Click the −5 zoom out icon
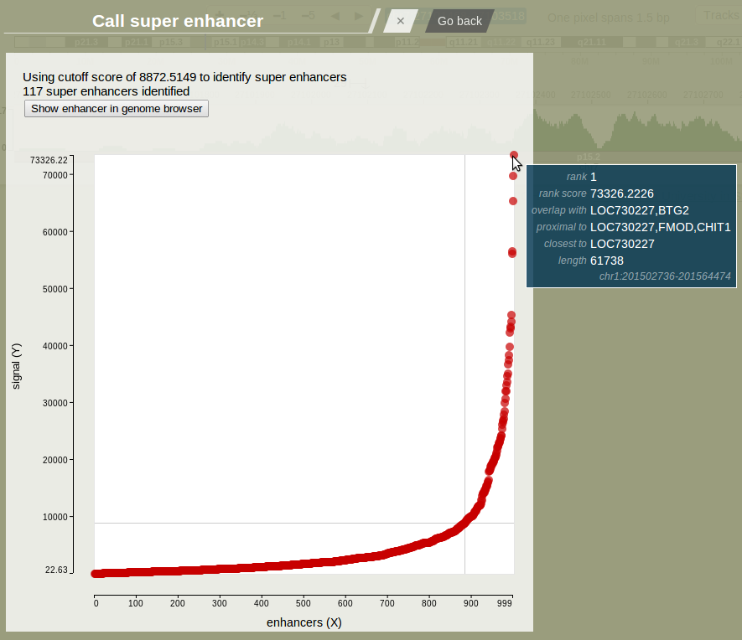742x640 pixels. point(309,14)
